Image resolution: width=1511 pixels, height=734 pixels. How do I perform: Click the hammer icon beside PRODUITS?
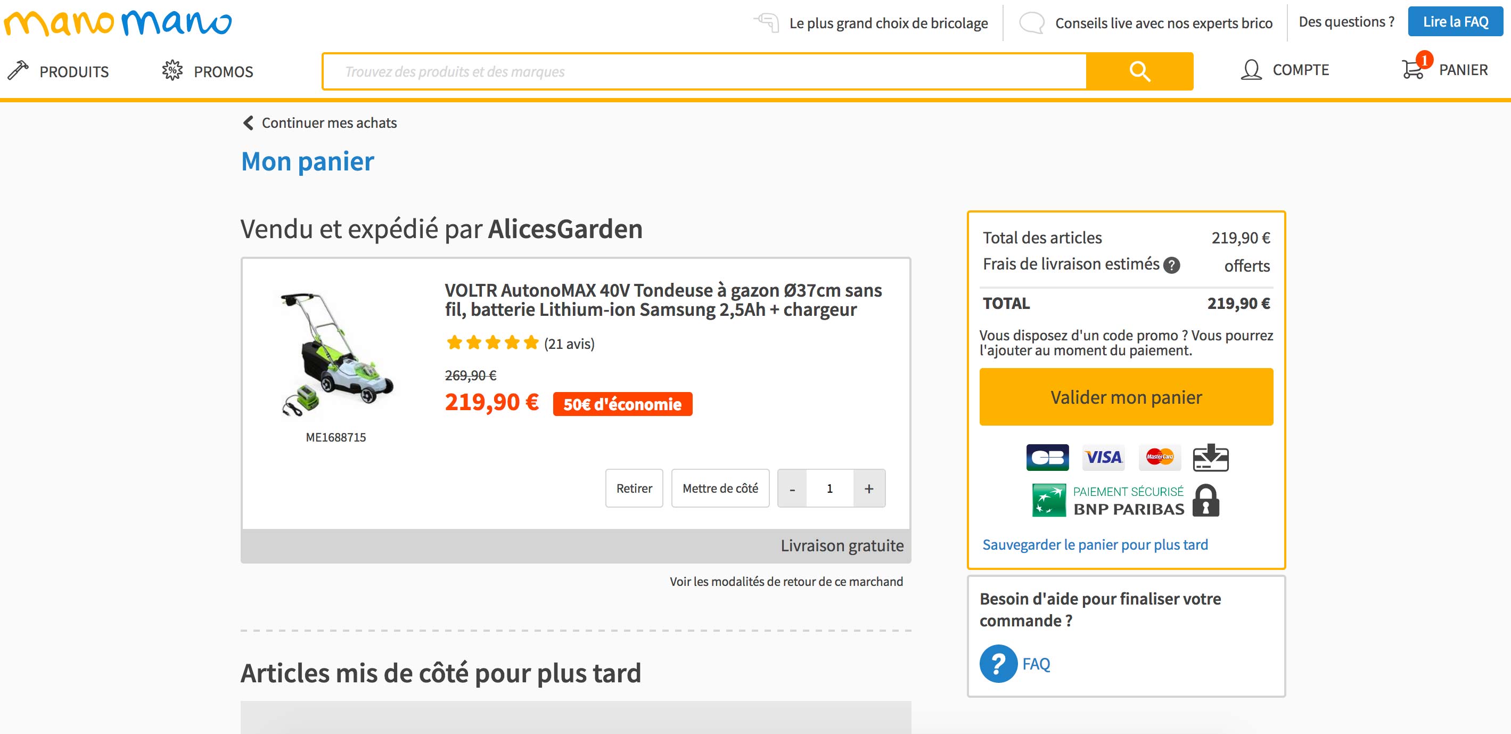point(18,70)
